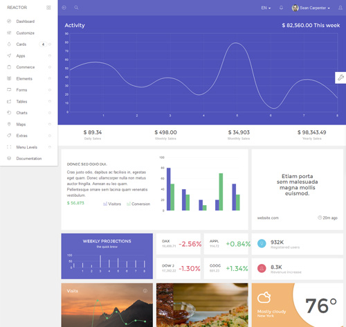Image resolution: width=346 pixels, height=327 pixels.
Task: Click the food photo card
Action: coord(202,305)
